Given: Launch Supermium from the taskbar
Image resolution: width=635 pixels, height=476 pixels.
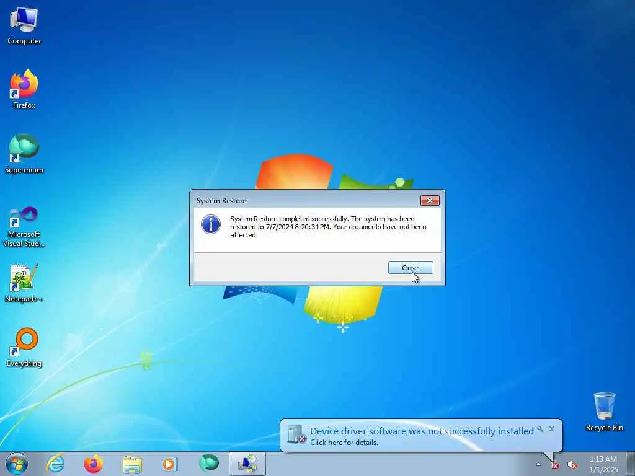Looking at the screenshot, I should pyautogui.click(x=209, y=464).
